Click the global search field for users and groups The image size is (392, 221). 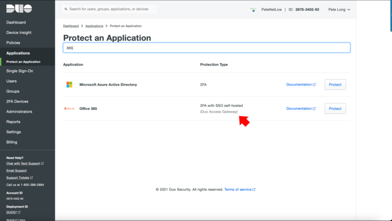click(x=110, y=9)
